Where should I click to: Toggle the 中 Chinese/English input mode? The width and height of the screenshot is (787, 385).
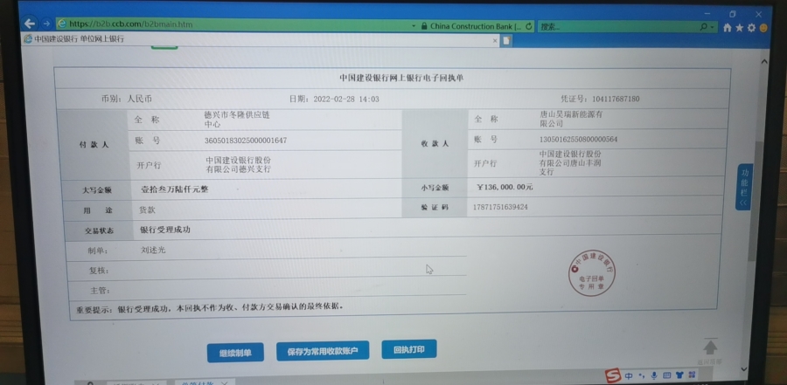click(629, 376)
